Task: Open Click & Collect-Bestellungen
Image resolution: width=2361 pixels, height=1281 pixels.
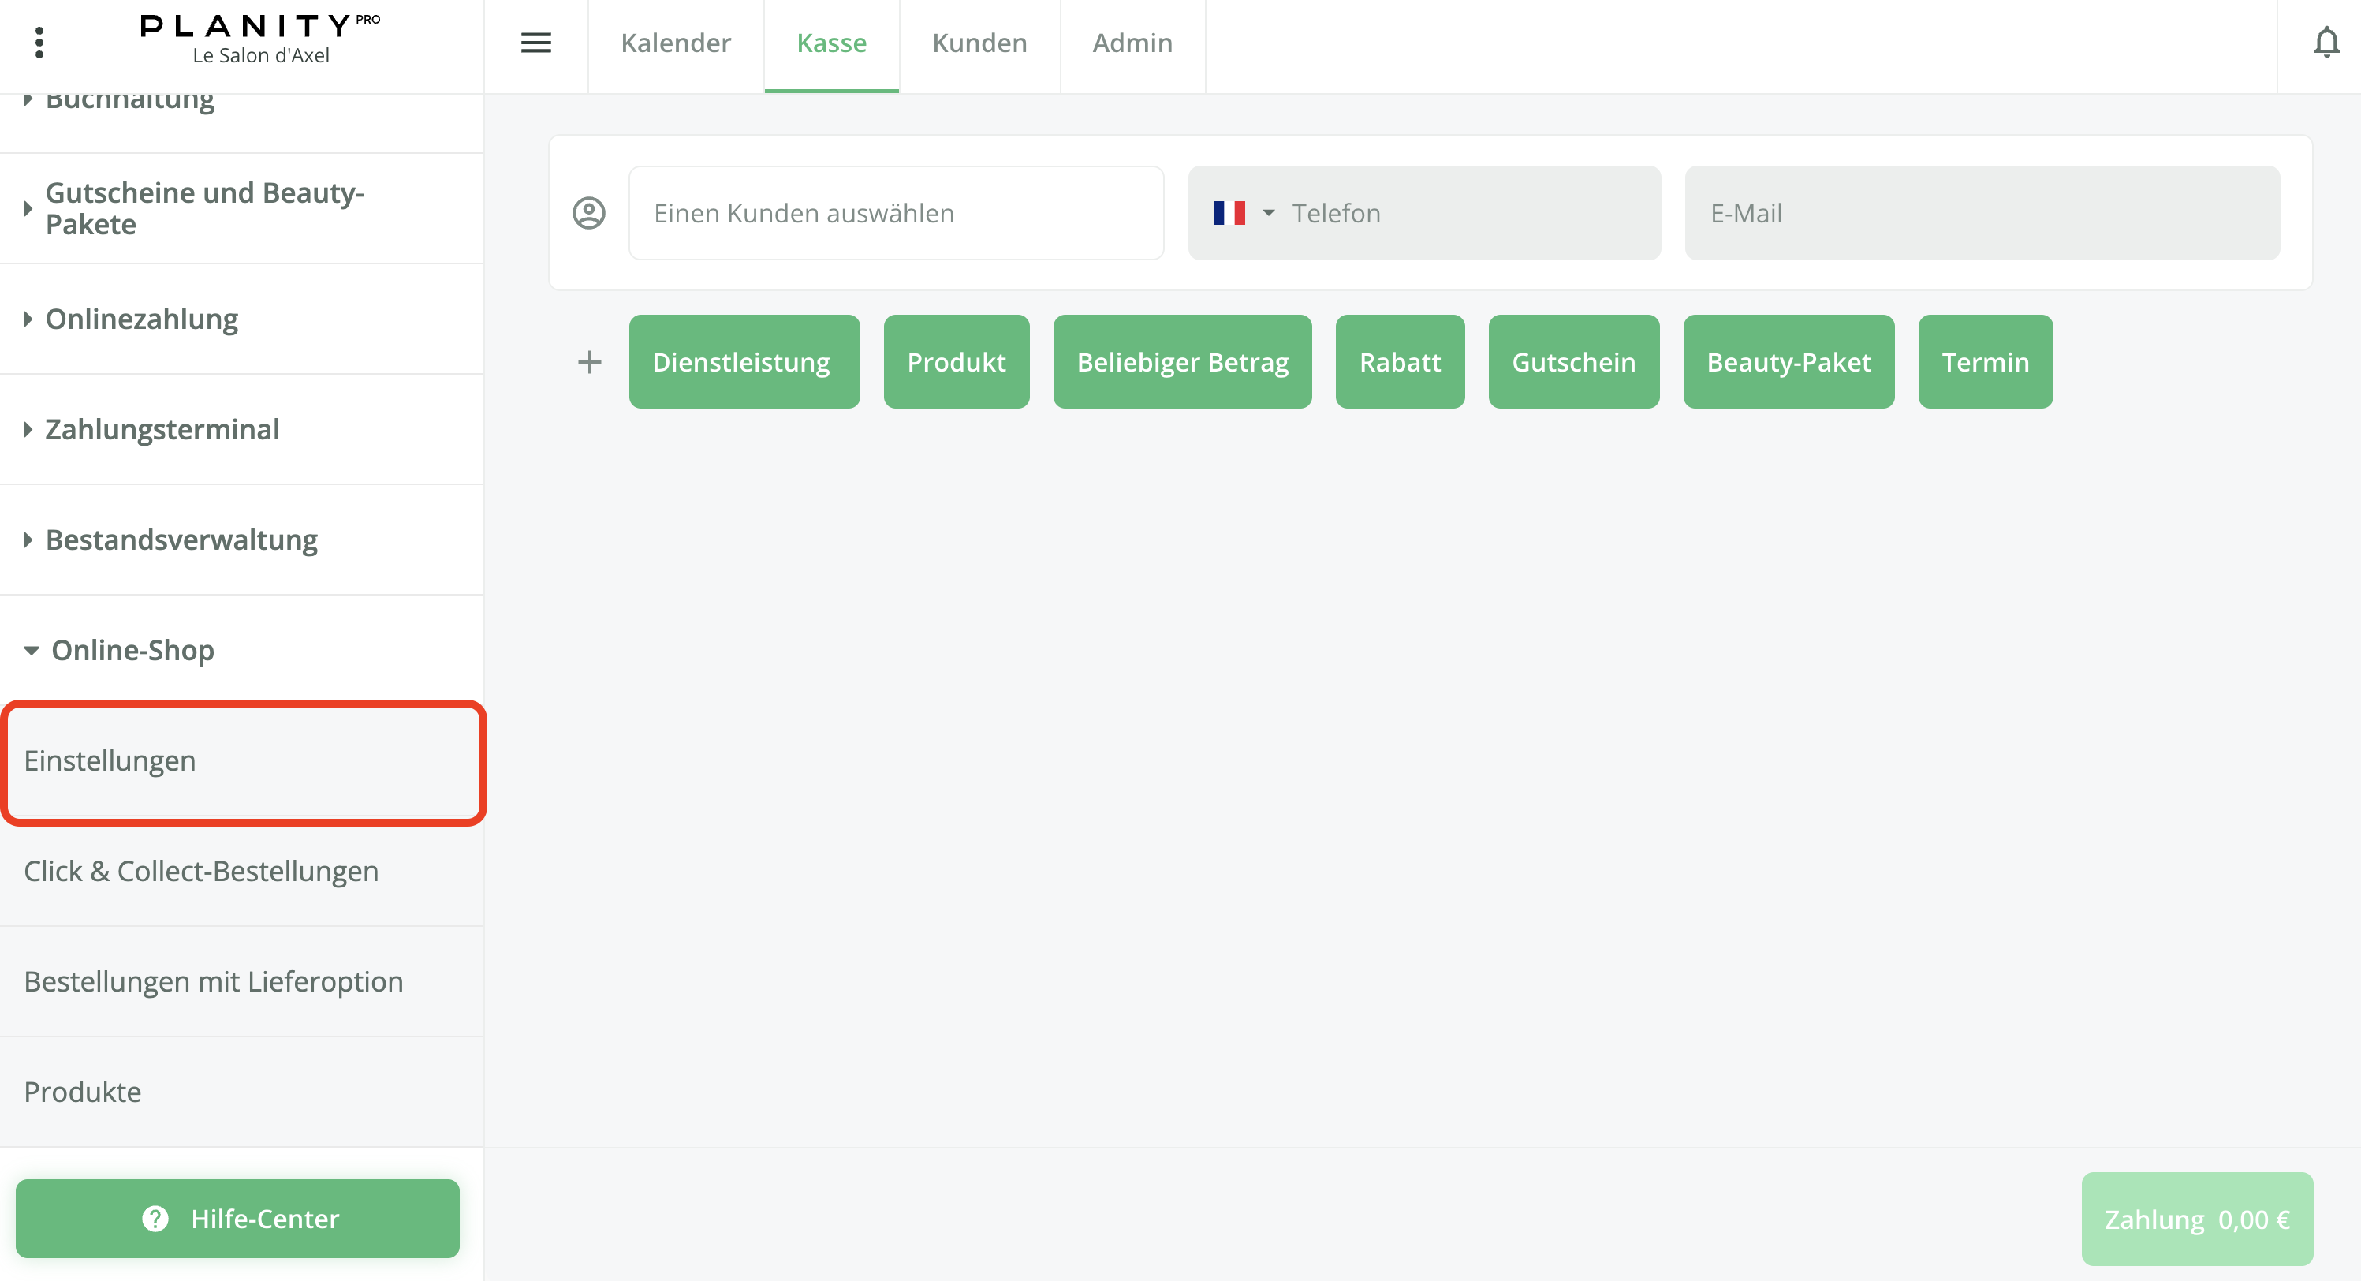Action: 201,871
